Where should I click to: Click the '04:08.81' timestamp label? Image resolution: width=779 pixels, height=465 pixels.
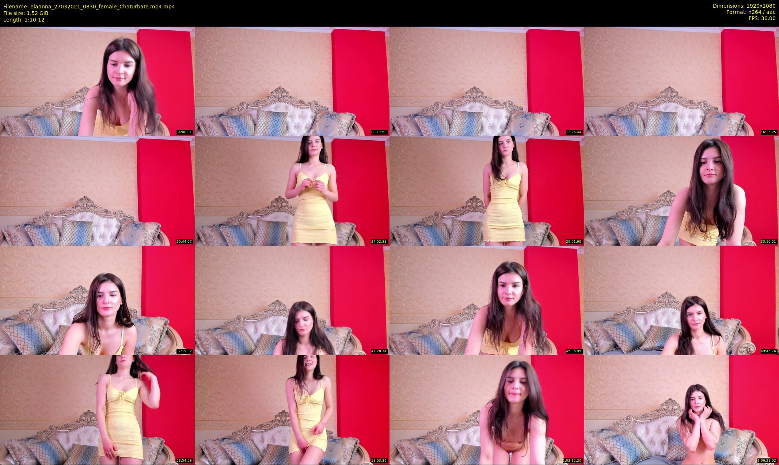(184, 132)
